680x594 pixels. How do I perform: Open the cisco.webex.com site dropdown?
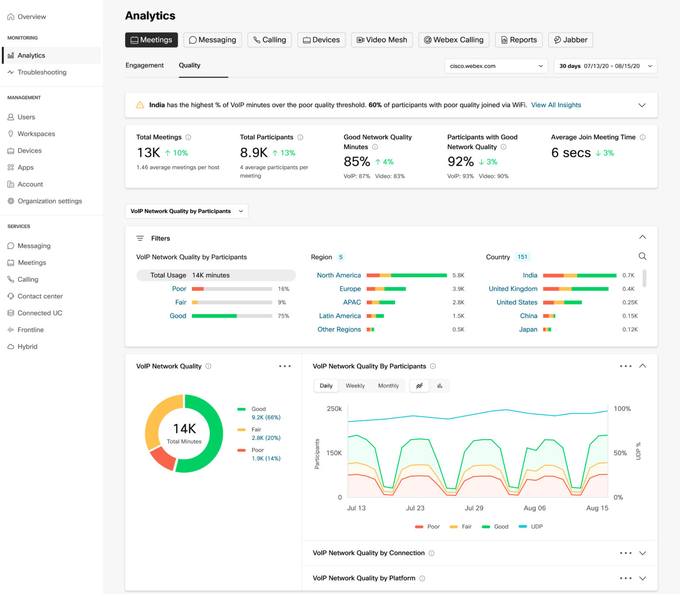coord(496,66)
